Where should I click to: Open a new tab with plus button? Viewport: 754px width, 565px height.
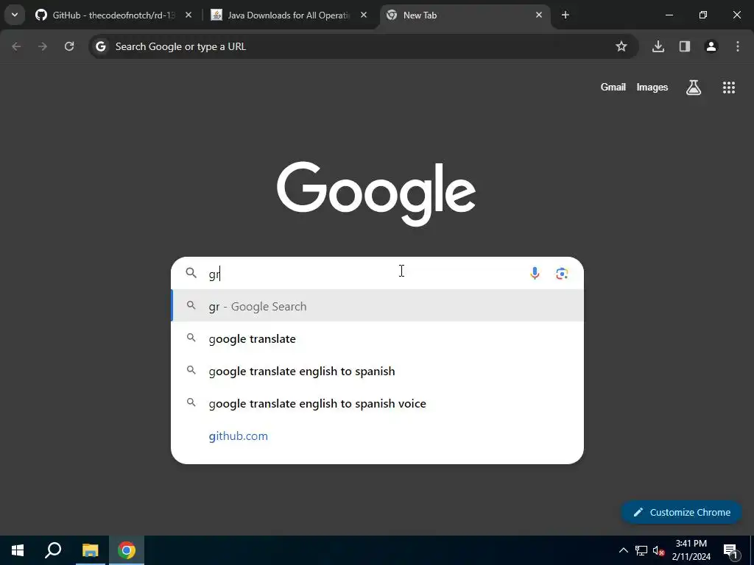(x=565, y=15)
